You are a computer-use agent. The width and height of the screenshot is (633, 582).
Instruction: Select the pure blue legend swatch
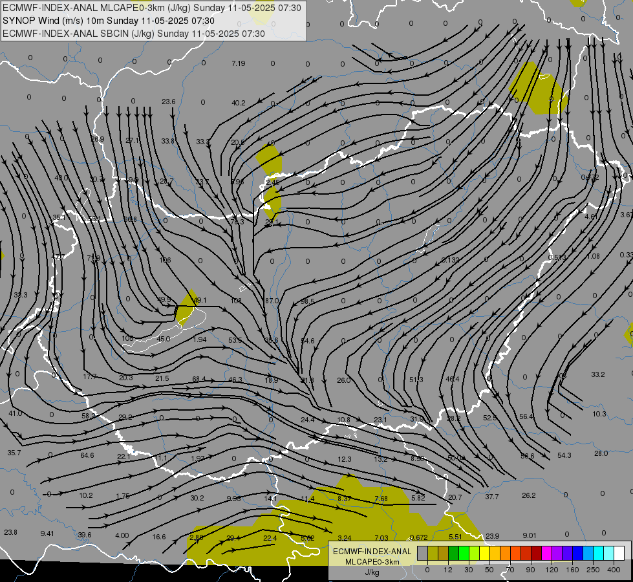577,553
